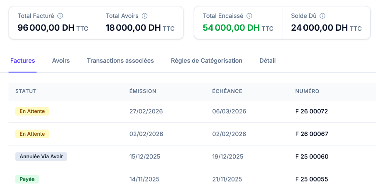The height and width of the screenshot is (186, 376).
Task: Click the ÉCHÉANCE column header
Action: (227, 91)
